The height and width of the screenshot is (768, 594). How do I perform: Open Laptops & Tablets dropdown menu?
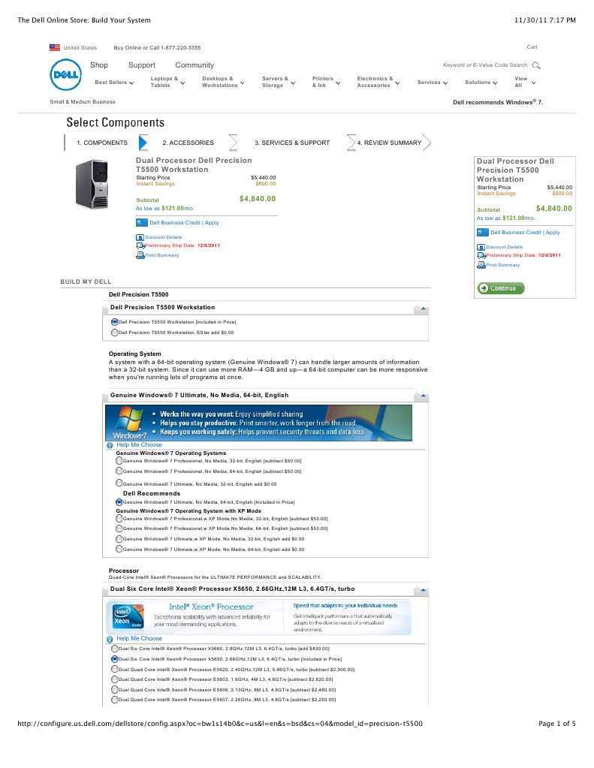coord(167,82)
